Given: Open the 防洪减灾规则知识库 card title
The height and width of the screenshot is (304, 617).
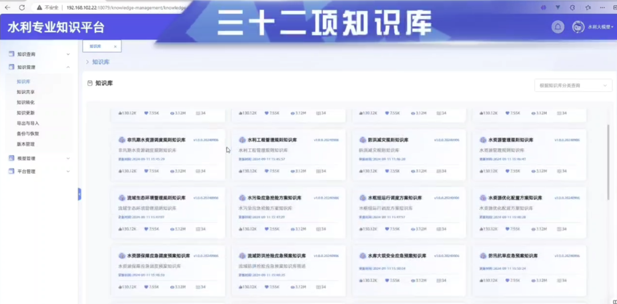Looking at the screenshot, I should pyautogui.click(x=388, y=140).
